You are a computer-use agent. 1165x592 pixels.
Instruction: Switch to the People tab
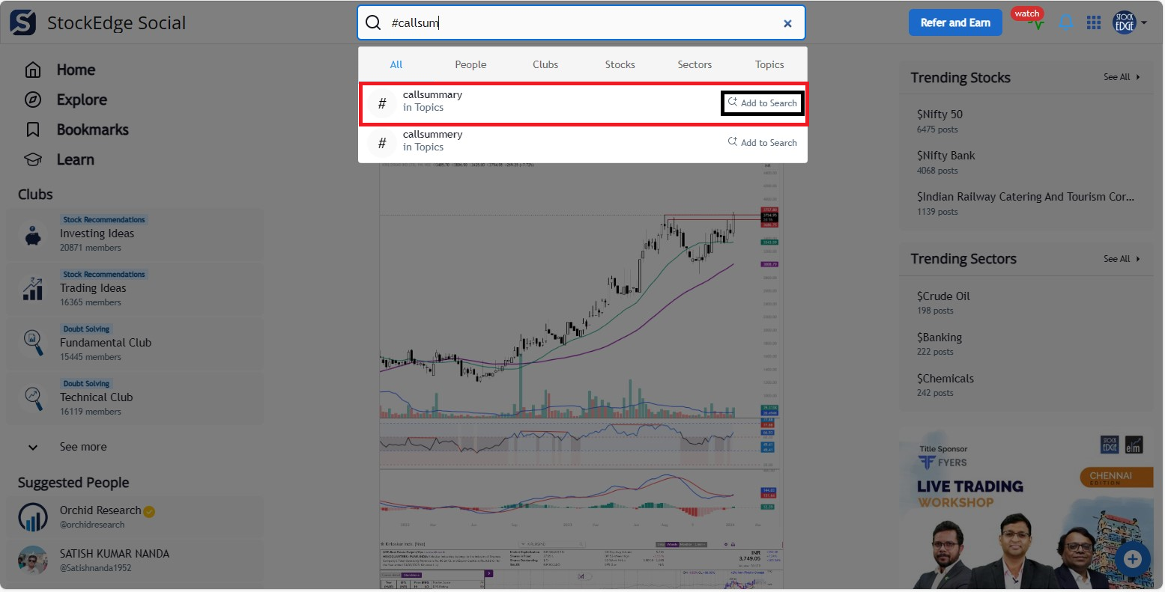(x=470, y=64)
